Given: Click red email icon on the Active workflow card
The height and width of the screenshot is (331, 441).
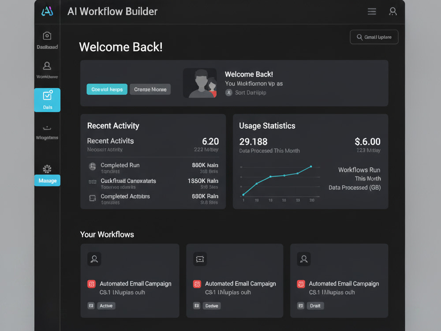Looking at the screenshot, I should point(91,284).
